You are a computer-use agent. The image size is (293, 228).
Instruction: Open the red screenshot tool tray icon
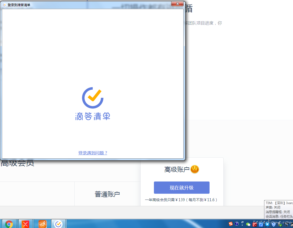click(255, 225)
